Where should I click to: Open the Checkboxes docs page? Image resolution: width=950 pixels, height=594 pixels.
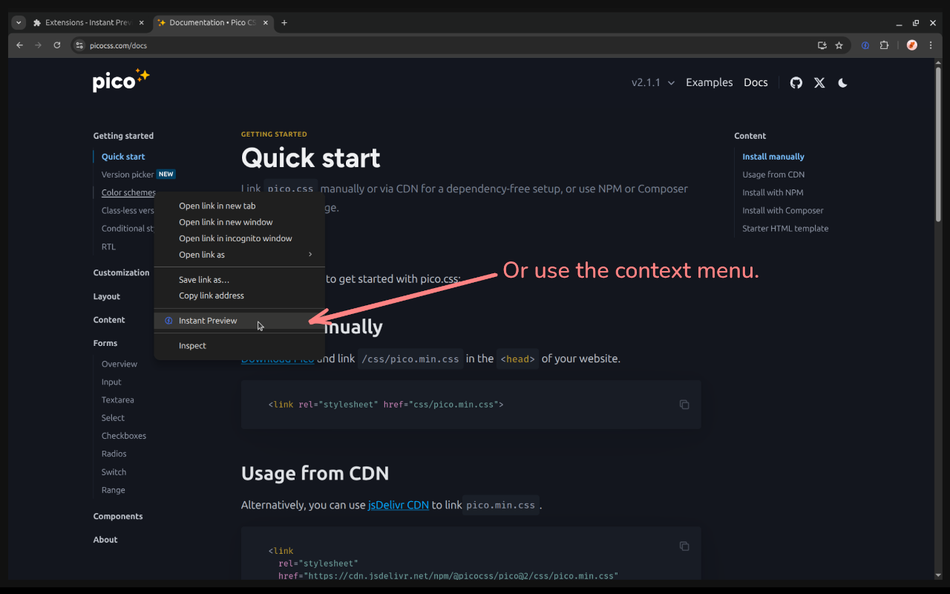tap(124, 436)
